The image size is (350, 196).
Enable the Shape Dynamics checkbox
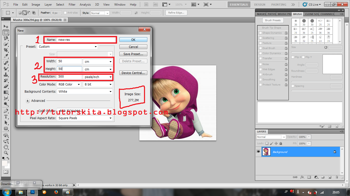pyautogui.click(x=260, y=33)
